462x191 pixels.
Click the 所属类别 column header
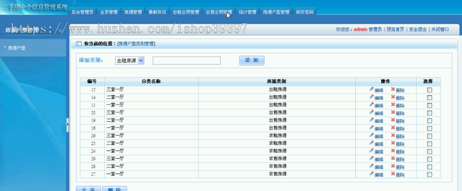click(x=277, y=81)
